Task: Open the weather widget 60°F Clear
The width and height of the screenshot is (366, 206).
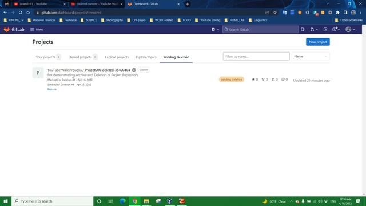Action: (x=274, y=201)
